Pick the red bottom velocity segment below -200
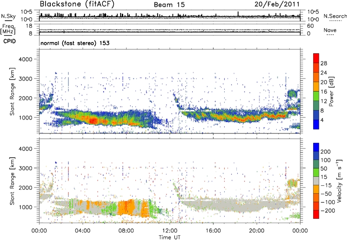 coord(316,214)
